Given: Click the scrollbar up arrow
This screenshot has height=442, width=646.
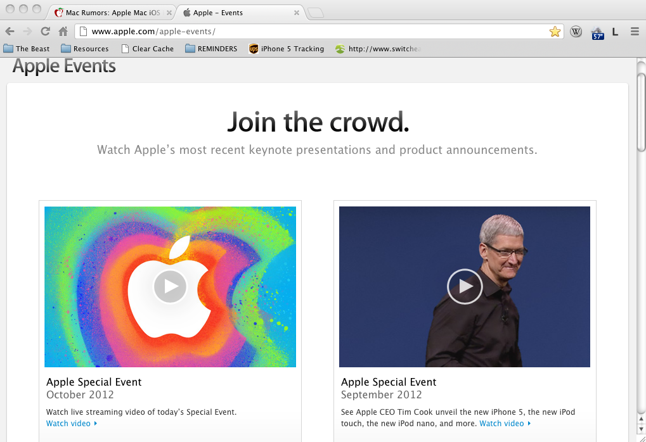Looking at the screenshot, I should click(x=641, y=419).
